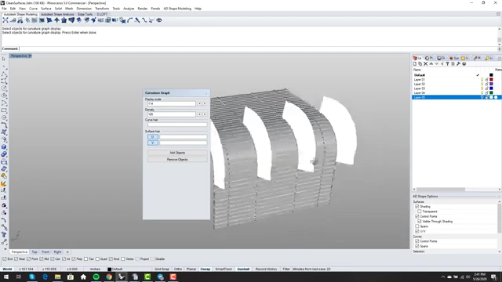Open the layer filter funnel icon

447,64
